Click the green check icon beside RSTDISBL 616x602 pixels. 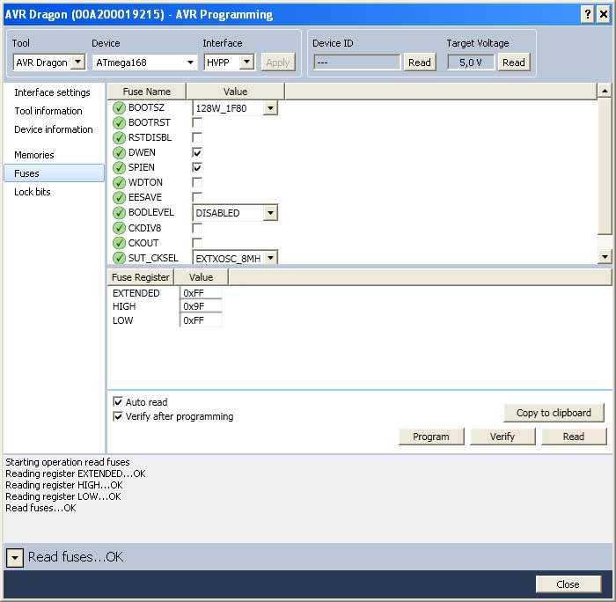point(119,137)
